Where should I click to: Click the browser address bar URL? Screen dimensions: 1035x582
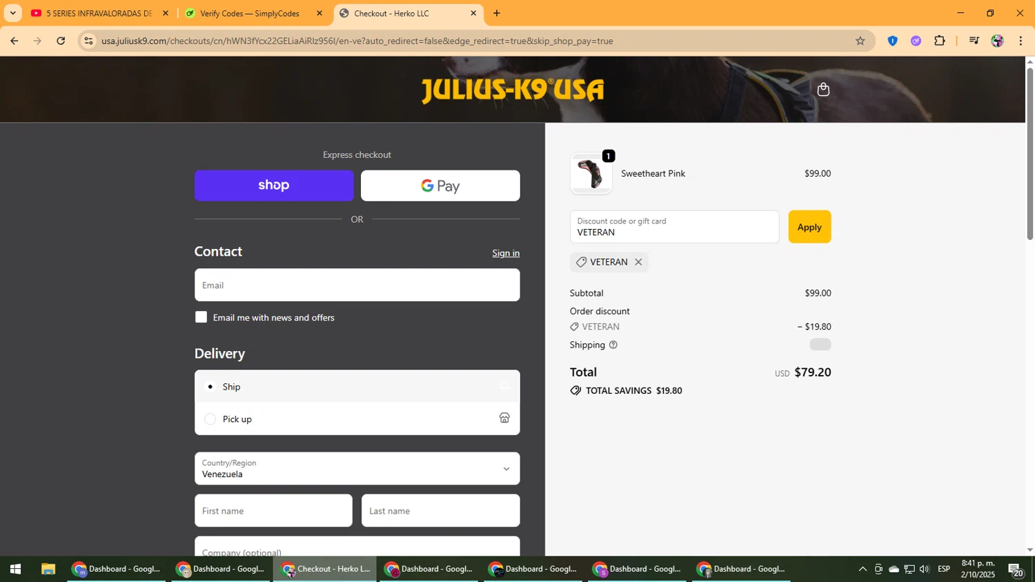point(357,41)
